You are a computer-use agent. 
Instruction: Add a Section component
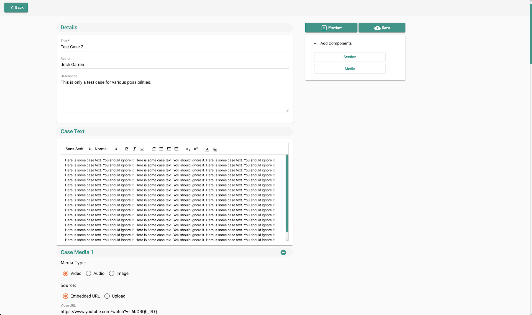[350, 57]
